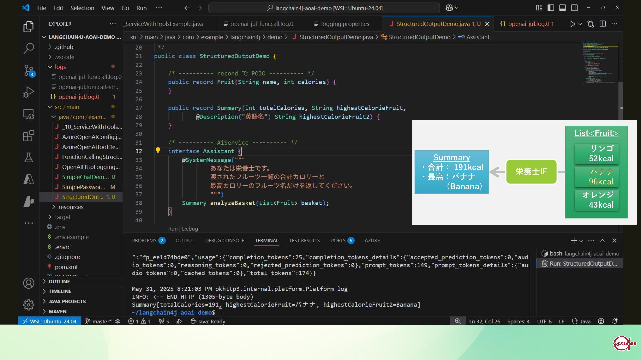Viewport: 641px width, 360px height.
Task: Open SimpleChatDem... file in explorer
Action: 81,177
